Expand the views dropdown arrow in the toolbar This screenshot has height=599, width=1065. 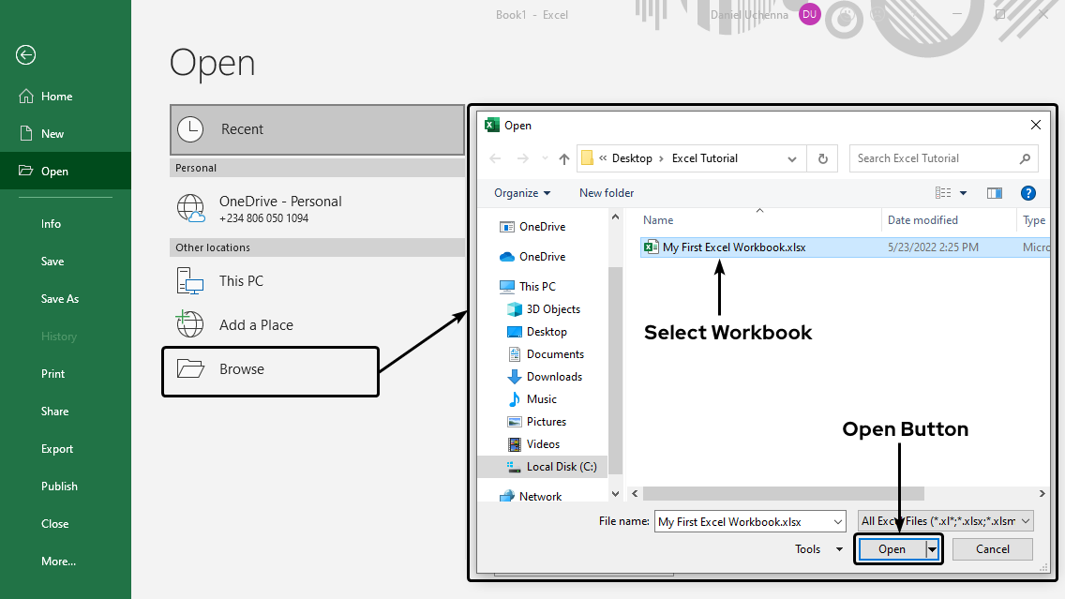coord(962,193)
